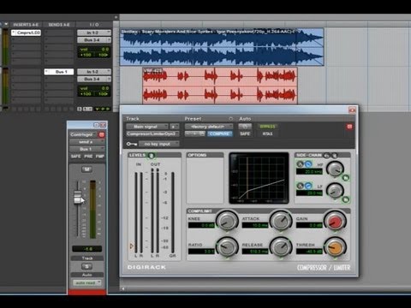Click the Preset settings circle icon

click(230, 119)
